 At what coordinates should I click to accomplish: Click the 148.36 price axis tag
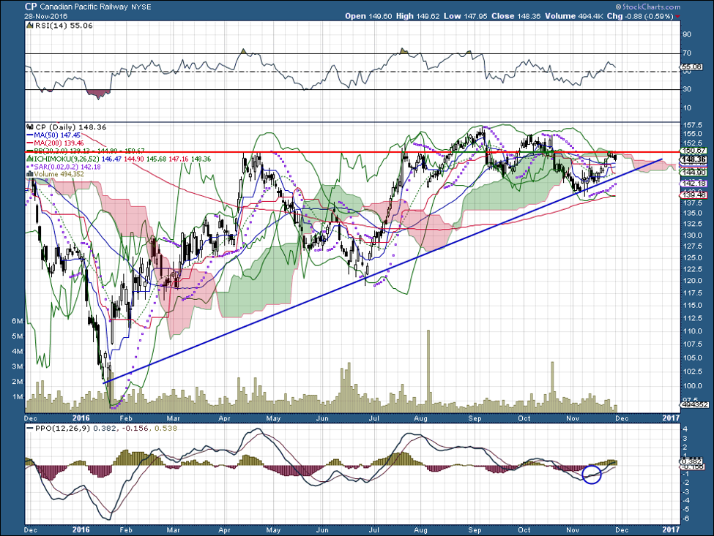[x=694, y=159]
